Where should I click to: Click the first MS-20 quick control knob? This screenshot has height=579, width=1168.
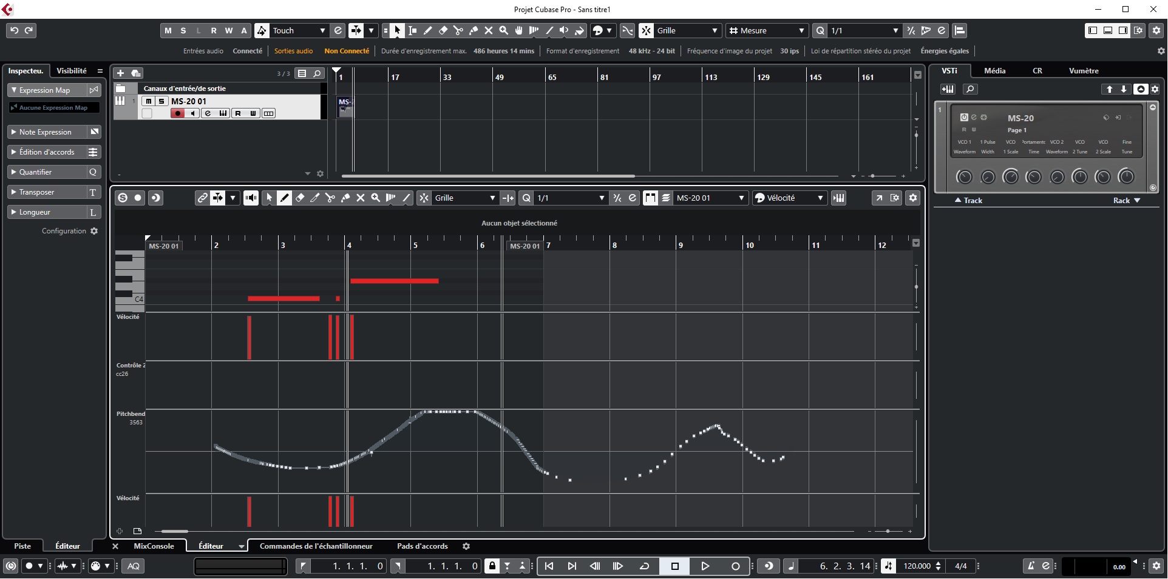[964, 176]
